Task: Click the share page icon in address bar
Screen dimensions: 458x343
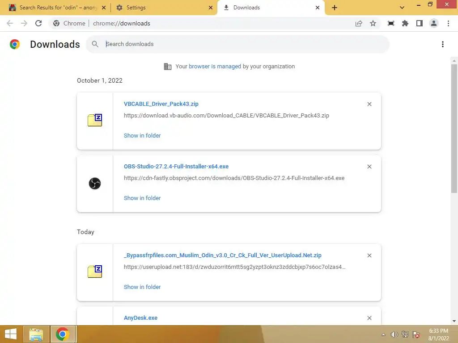Action: point(359,23)
